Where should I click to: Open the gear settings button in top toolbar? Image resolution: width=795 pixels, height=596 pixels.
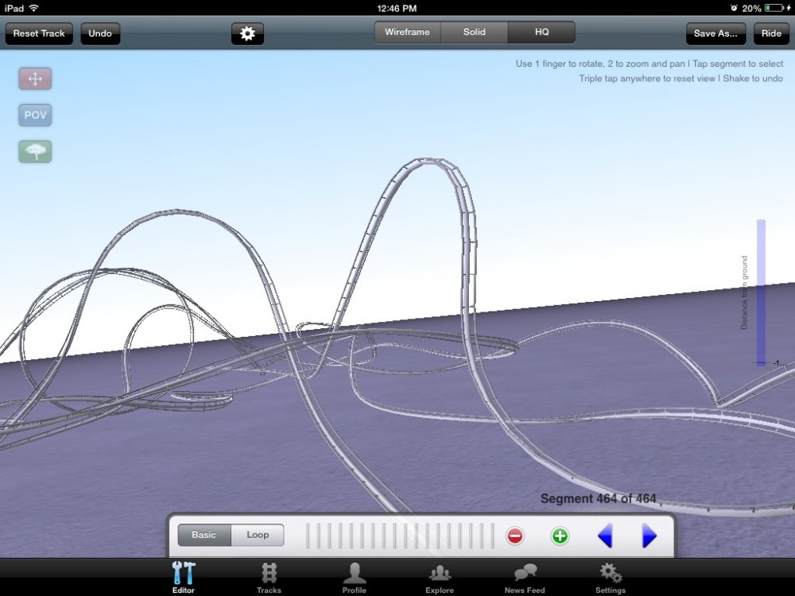(x=247, y=33)
